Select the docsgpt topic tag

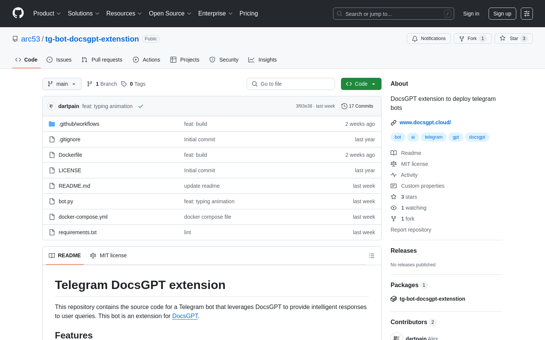click(x=477, y=137)
